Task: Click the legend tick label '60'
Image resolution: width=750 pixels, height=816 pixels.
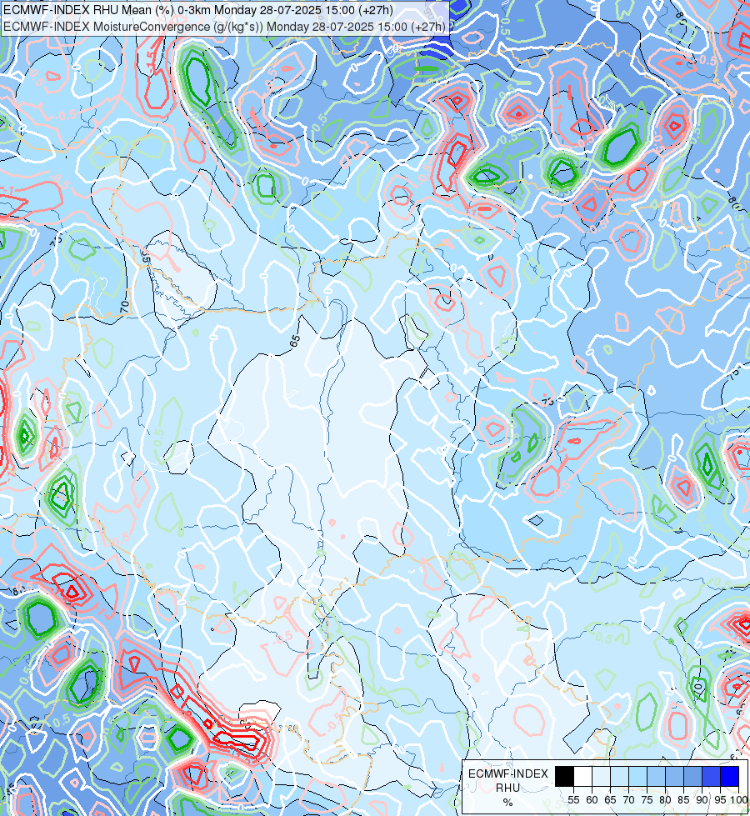Action: click(x=592, y=800)
